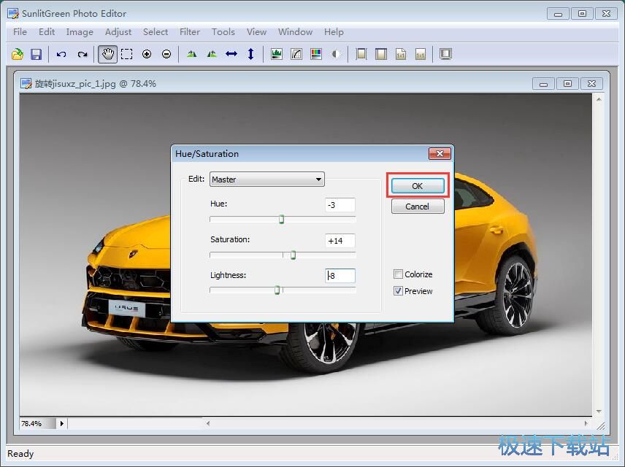Enable the Colorize checkbox
The height and width of the screenshot is (467, 625).
(398, 274)
